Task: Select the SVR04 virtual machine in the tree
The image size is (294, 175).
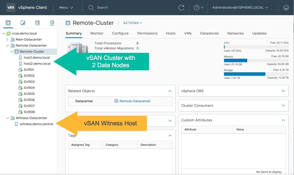Action: click(x=29, y=88)
